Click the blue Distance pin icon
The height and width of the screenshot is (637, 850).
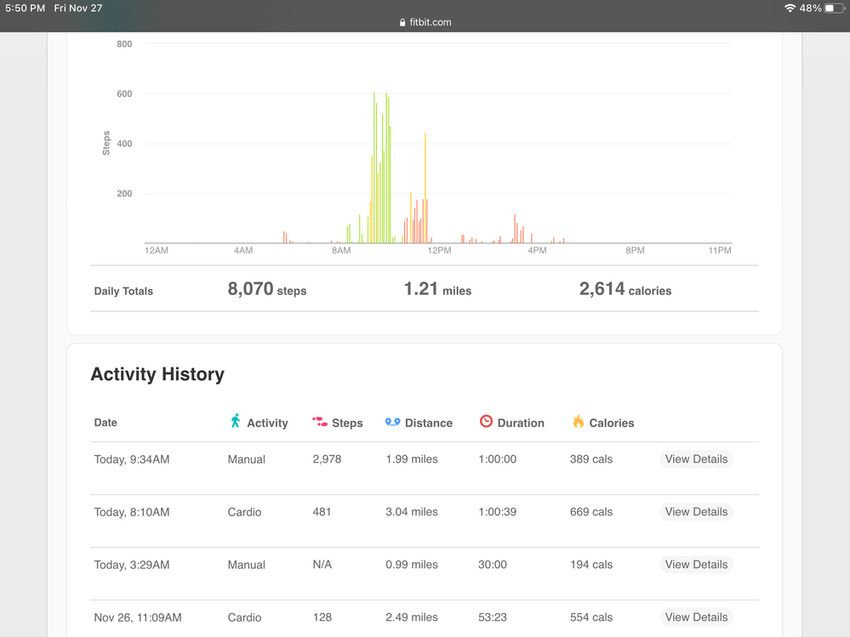pos(392,422)
